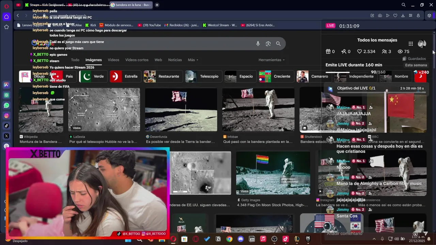Open Guardados in TikTok LIVE panel
The width and height of the screenshot is (436, 245).
click(414, 59)
